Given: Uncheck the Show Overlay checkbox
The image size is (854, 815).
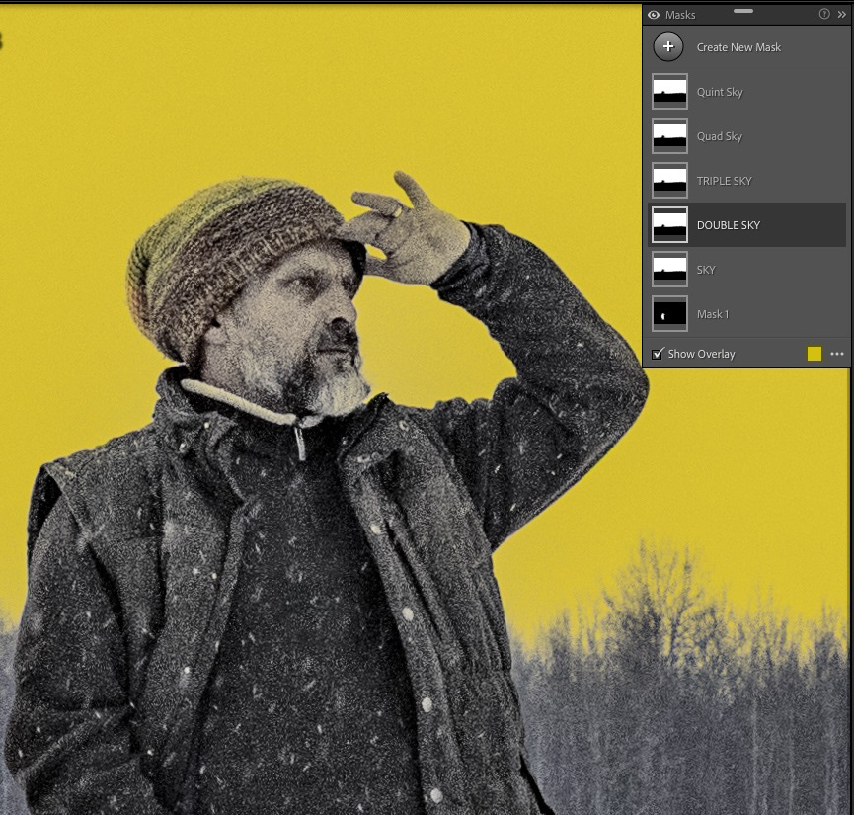Looking at the screenshot, I should coord(658,354).
